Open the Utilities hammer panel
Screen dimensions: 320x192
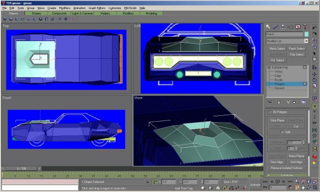tap(305, 27)
